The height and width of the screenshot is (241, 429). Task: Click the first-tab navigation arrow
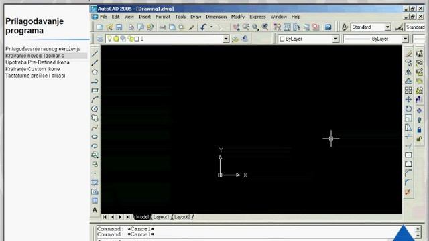pyautogui.click(x=105, y=217)
